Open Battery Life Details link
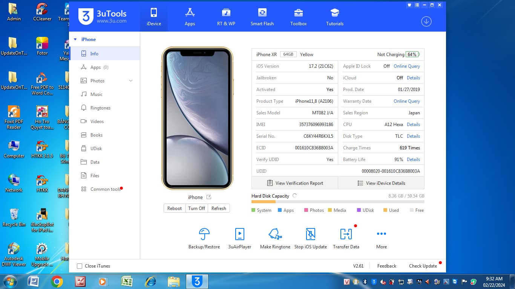515x289 pixels. (x=413, y=159)
